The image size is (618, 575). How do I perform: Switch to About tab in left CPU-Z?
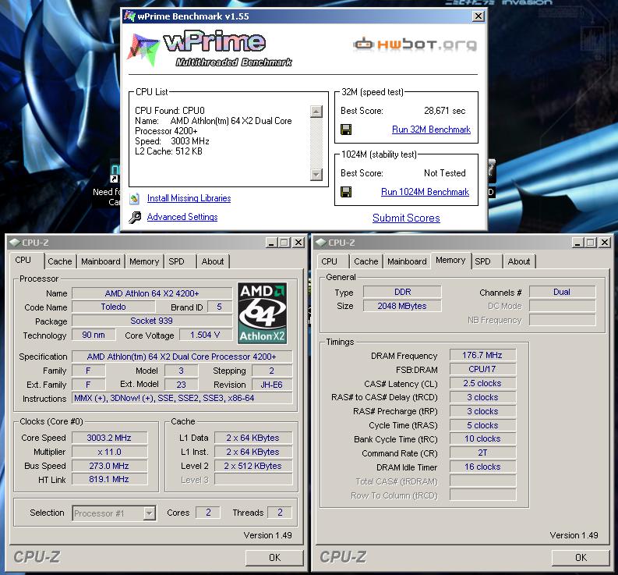[x=213, y=261]
